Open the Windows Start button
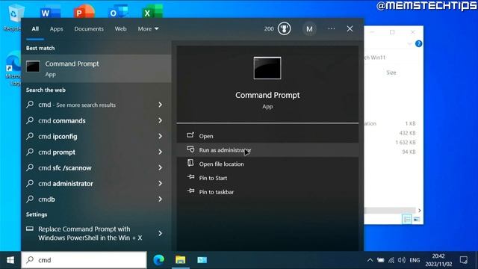This screenshot has height=269, width=478. tap(10, 260)
